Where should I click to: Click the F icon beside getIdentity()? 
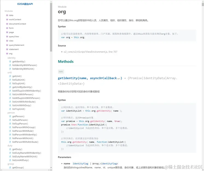point(10,62)
